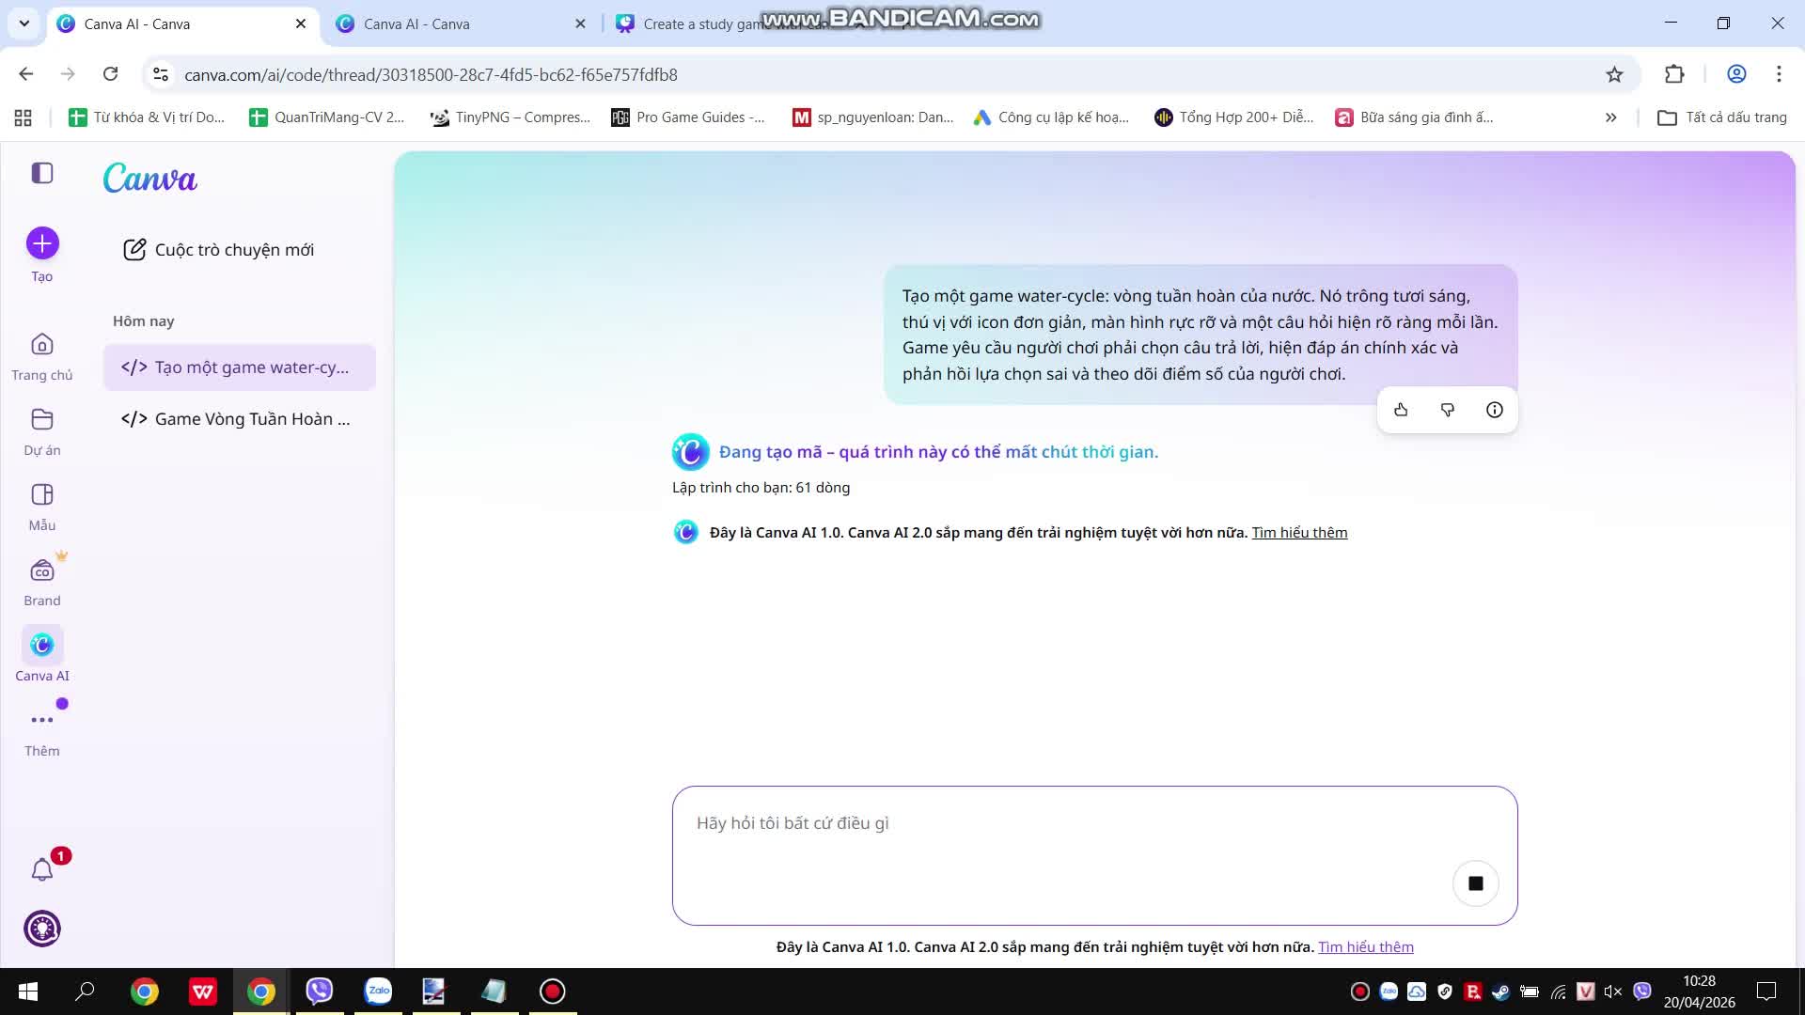
Task: Stop code generation with square button
Action: click(1476, 883)
